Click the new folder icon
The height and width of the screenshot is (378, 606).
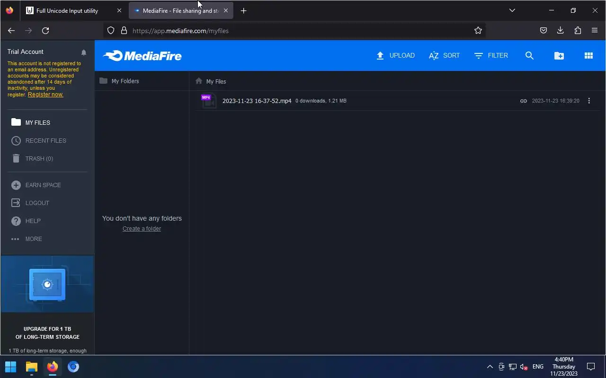(x=559, y=55)
